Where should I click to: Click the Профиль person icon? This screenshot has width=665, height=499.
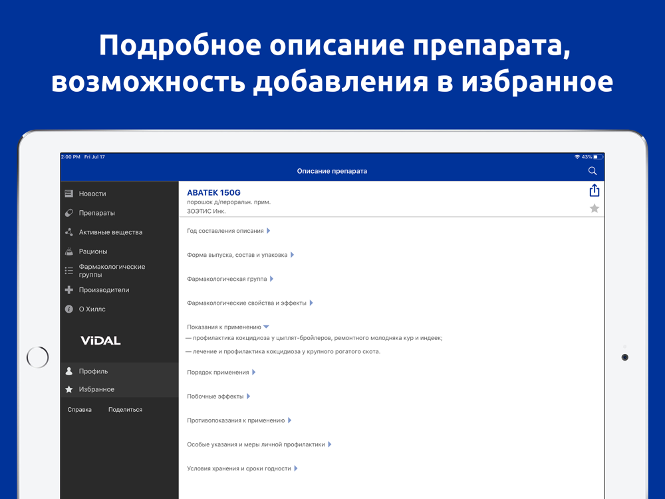pos(68,371)
